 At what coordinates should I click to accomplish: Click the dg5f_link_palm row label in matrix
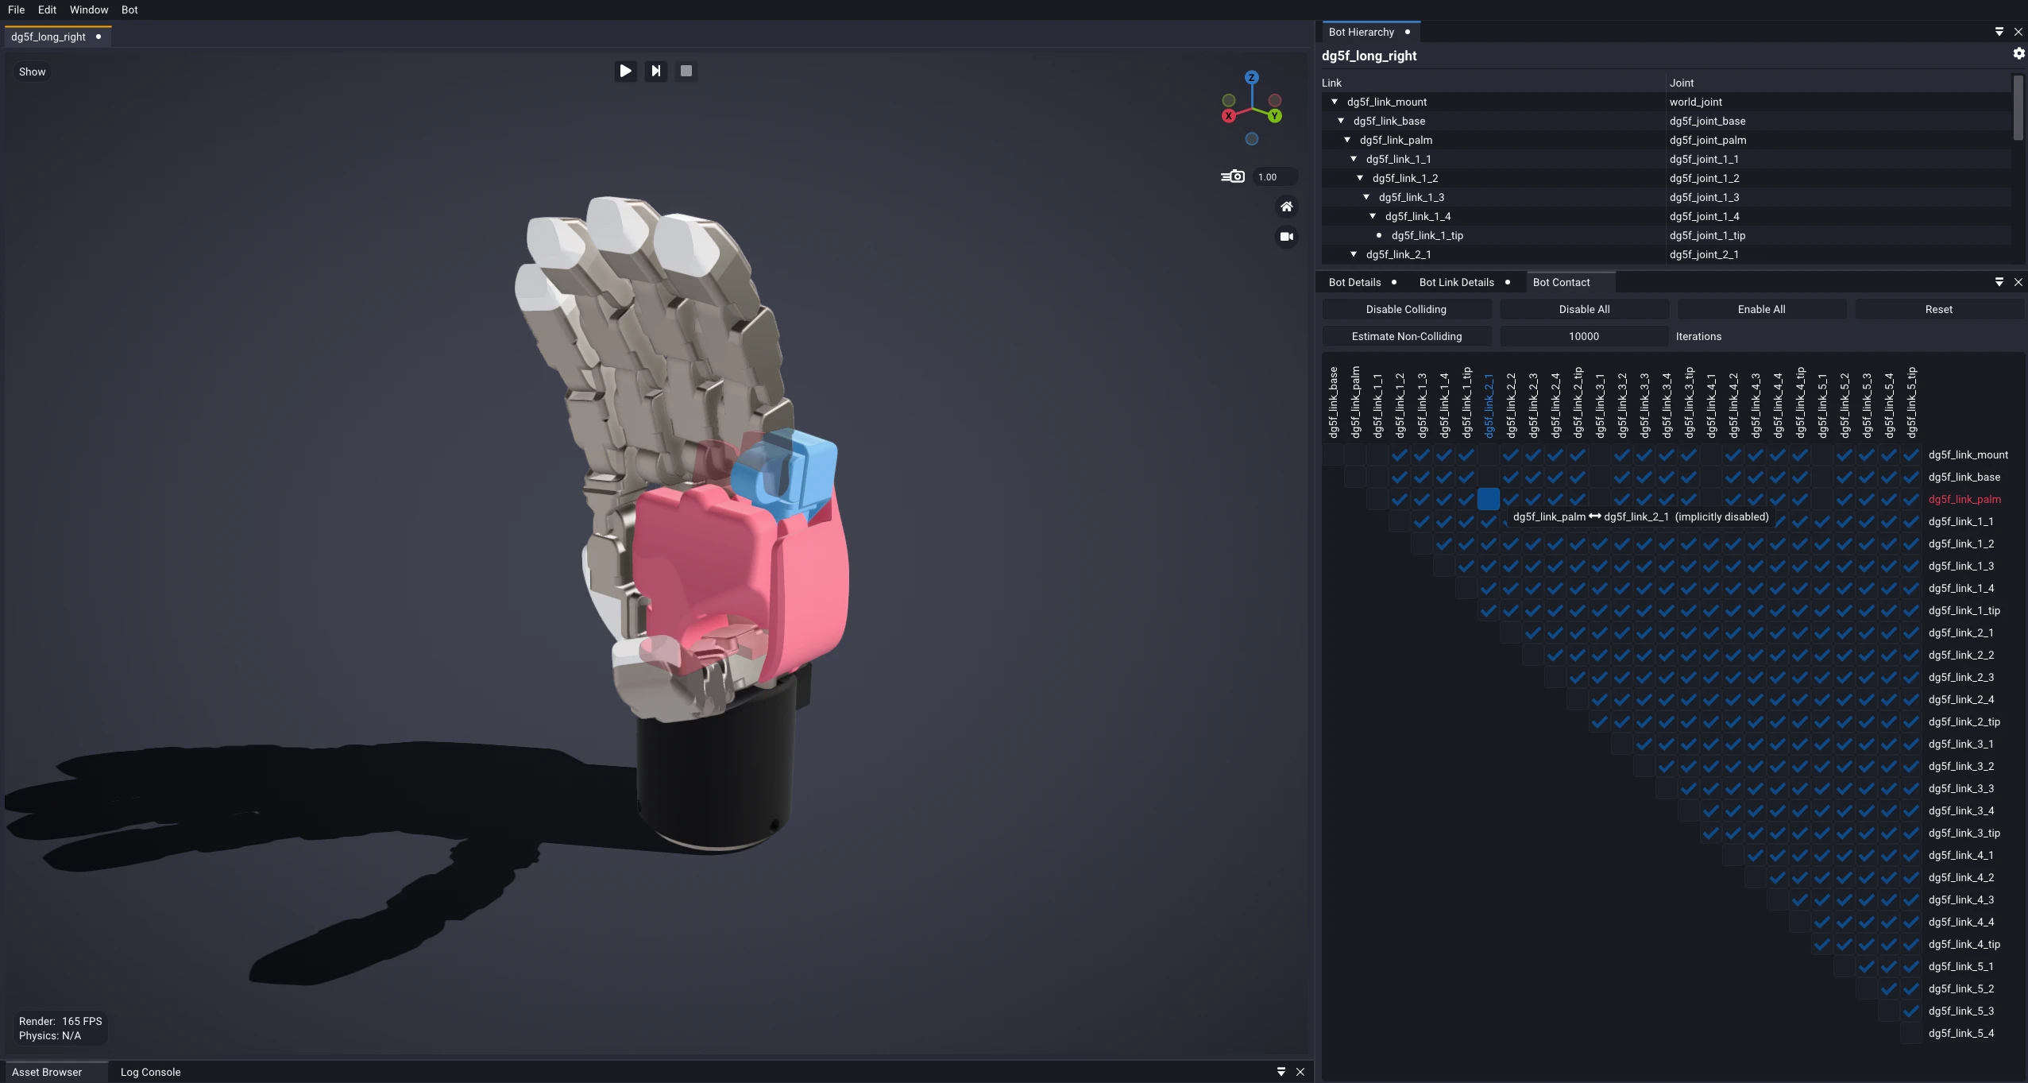tap(1964, 499)
